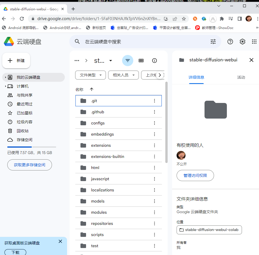Switch to grid layout view
Screen dimensions: 259x255
point(141,61)
